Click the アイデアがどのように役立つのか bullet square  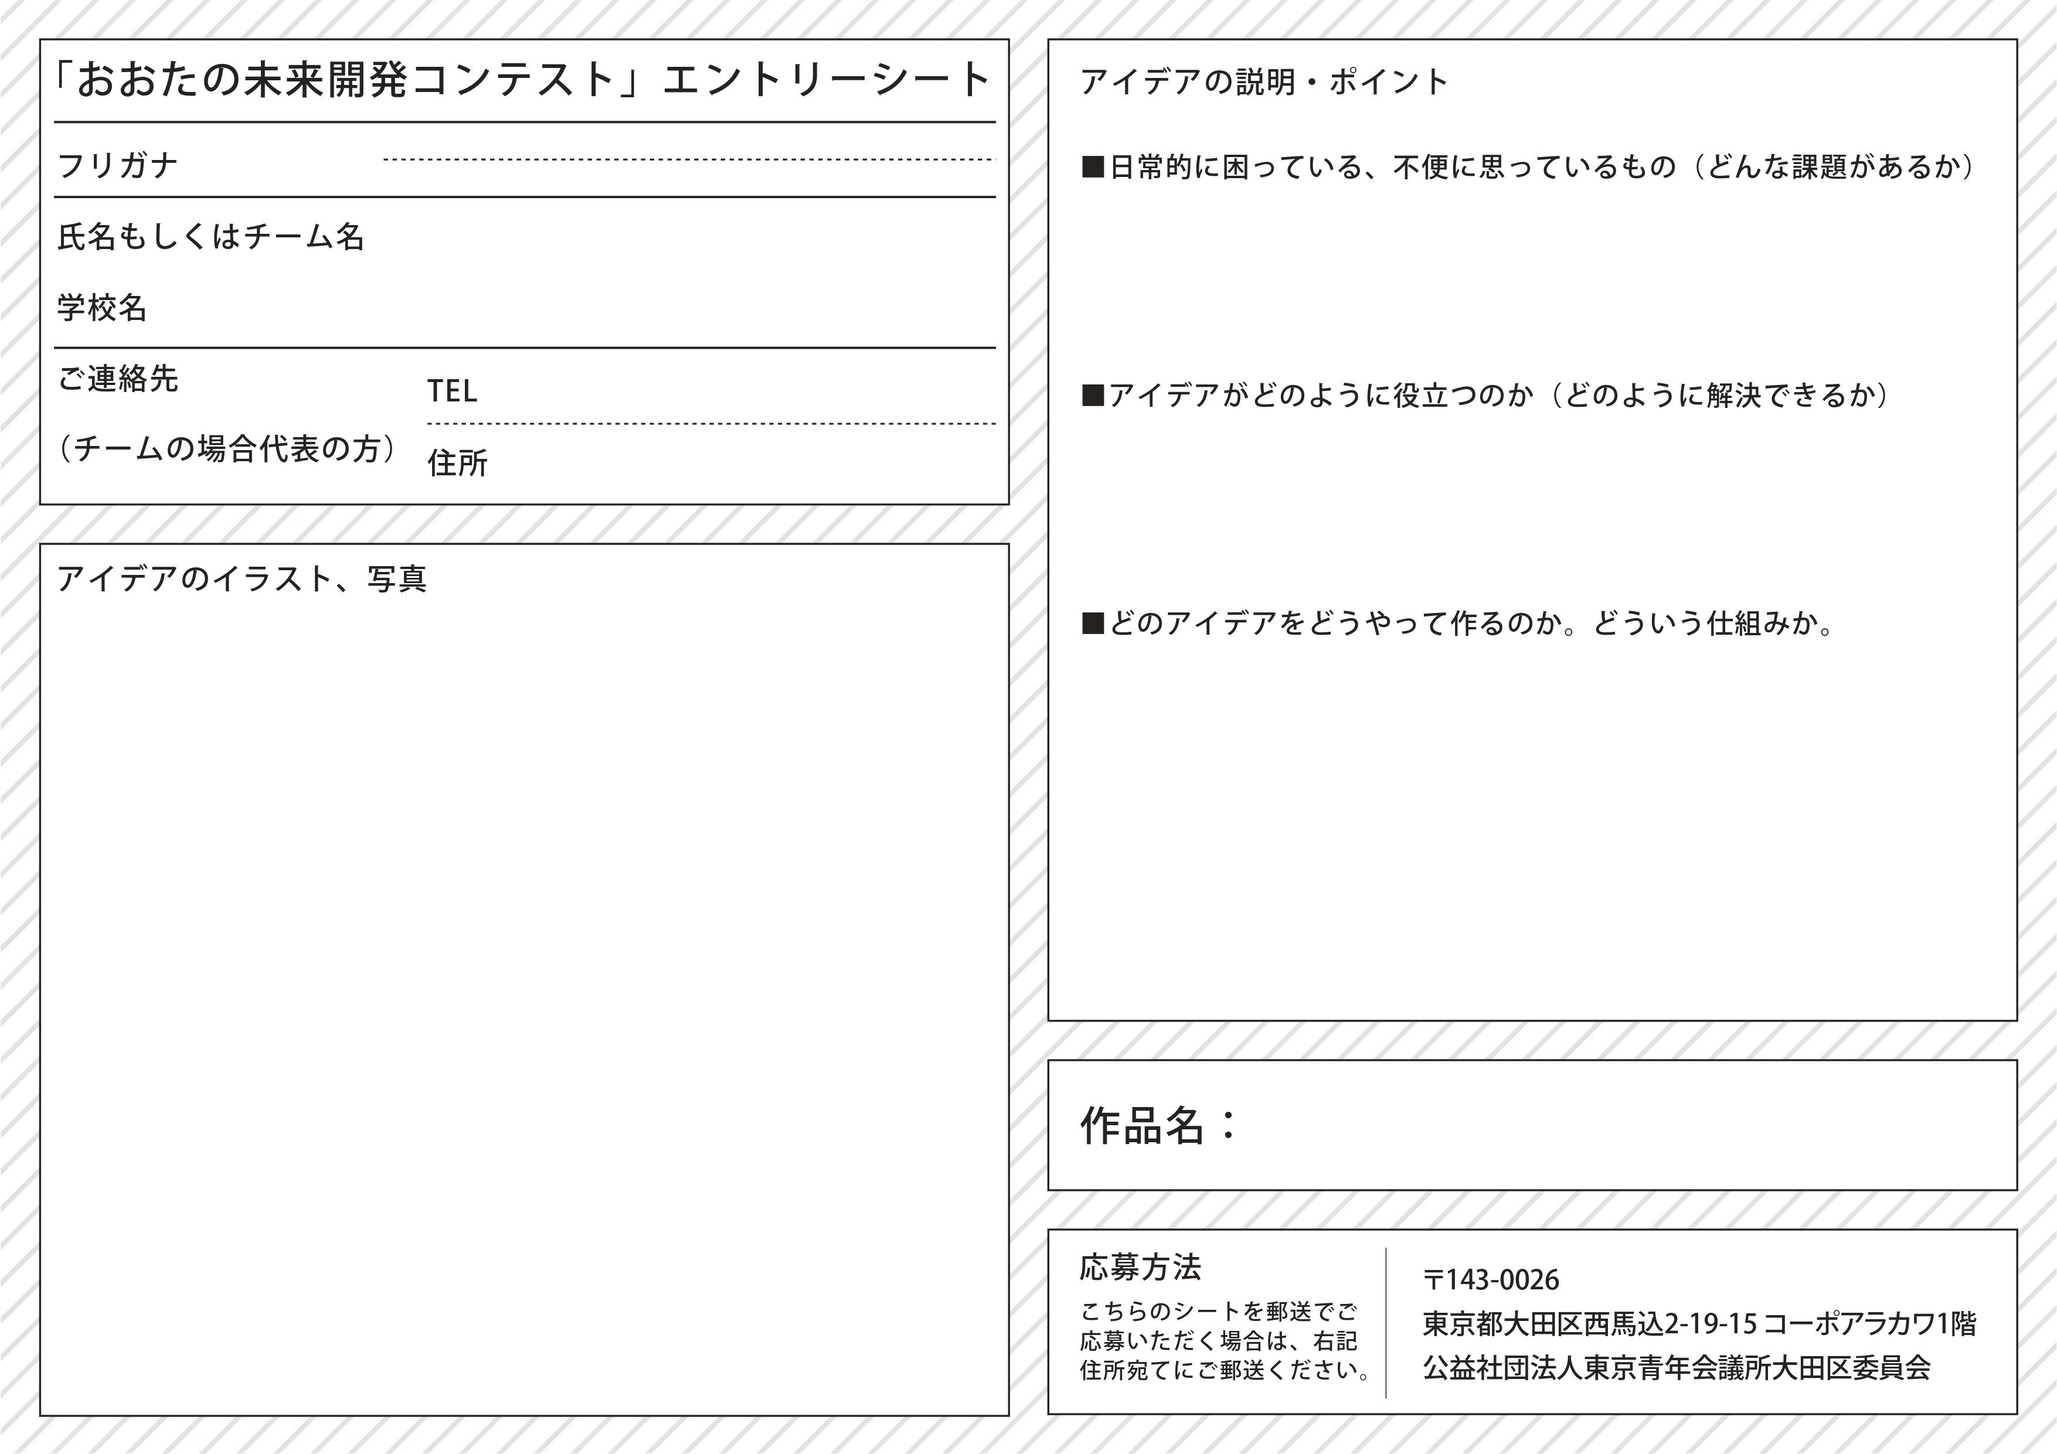[1092, 395]
